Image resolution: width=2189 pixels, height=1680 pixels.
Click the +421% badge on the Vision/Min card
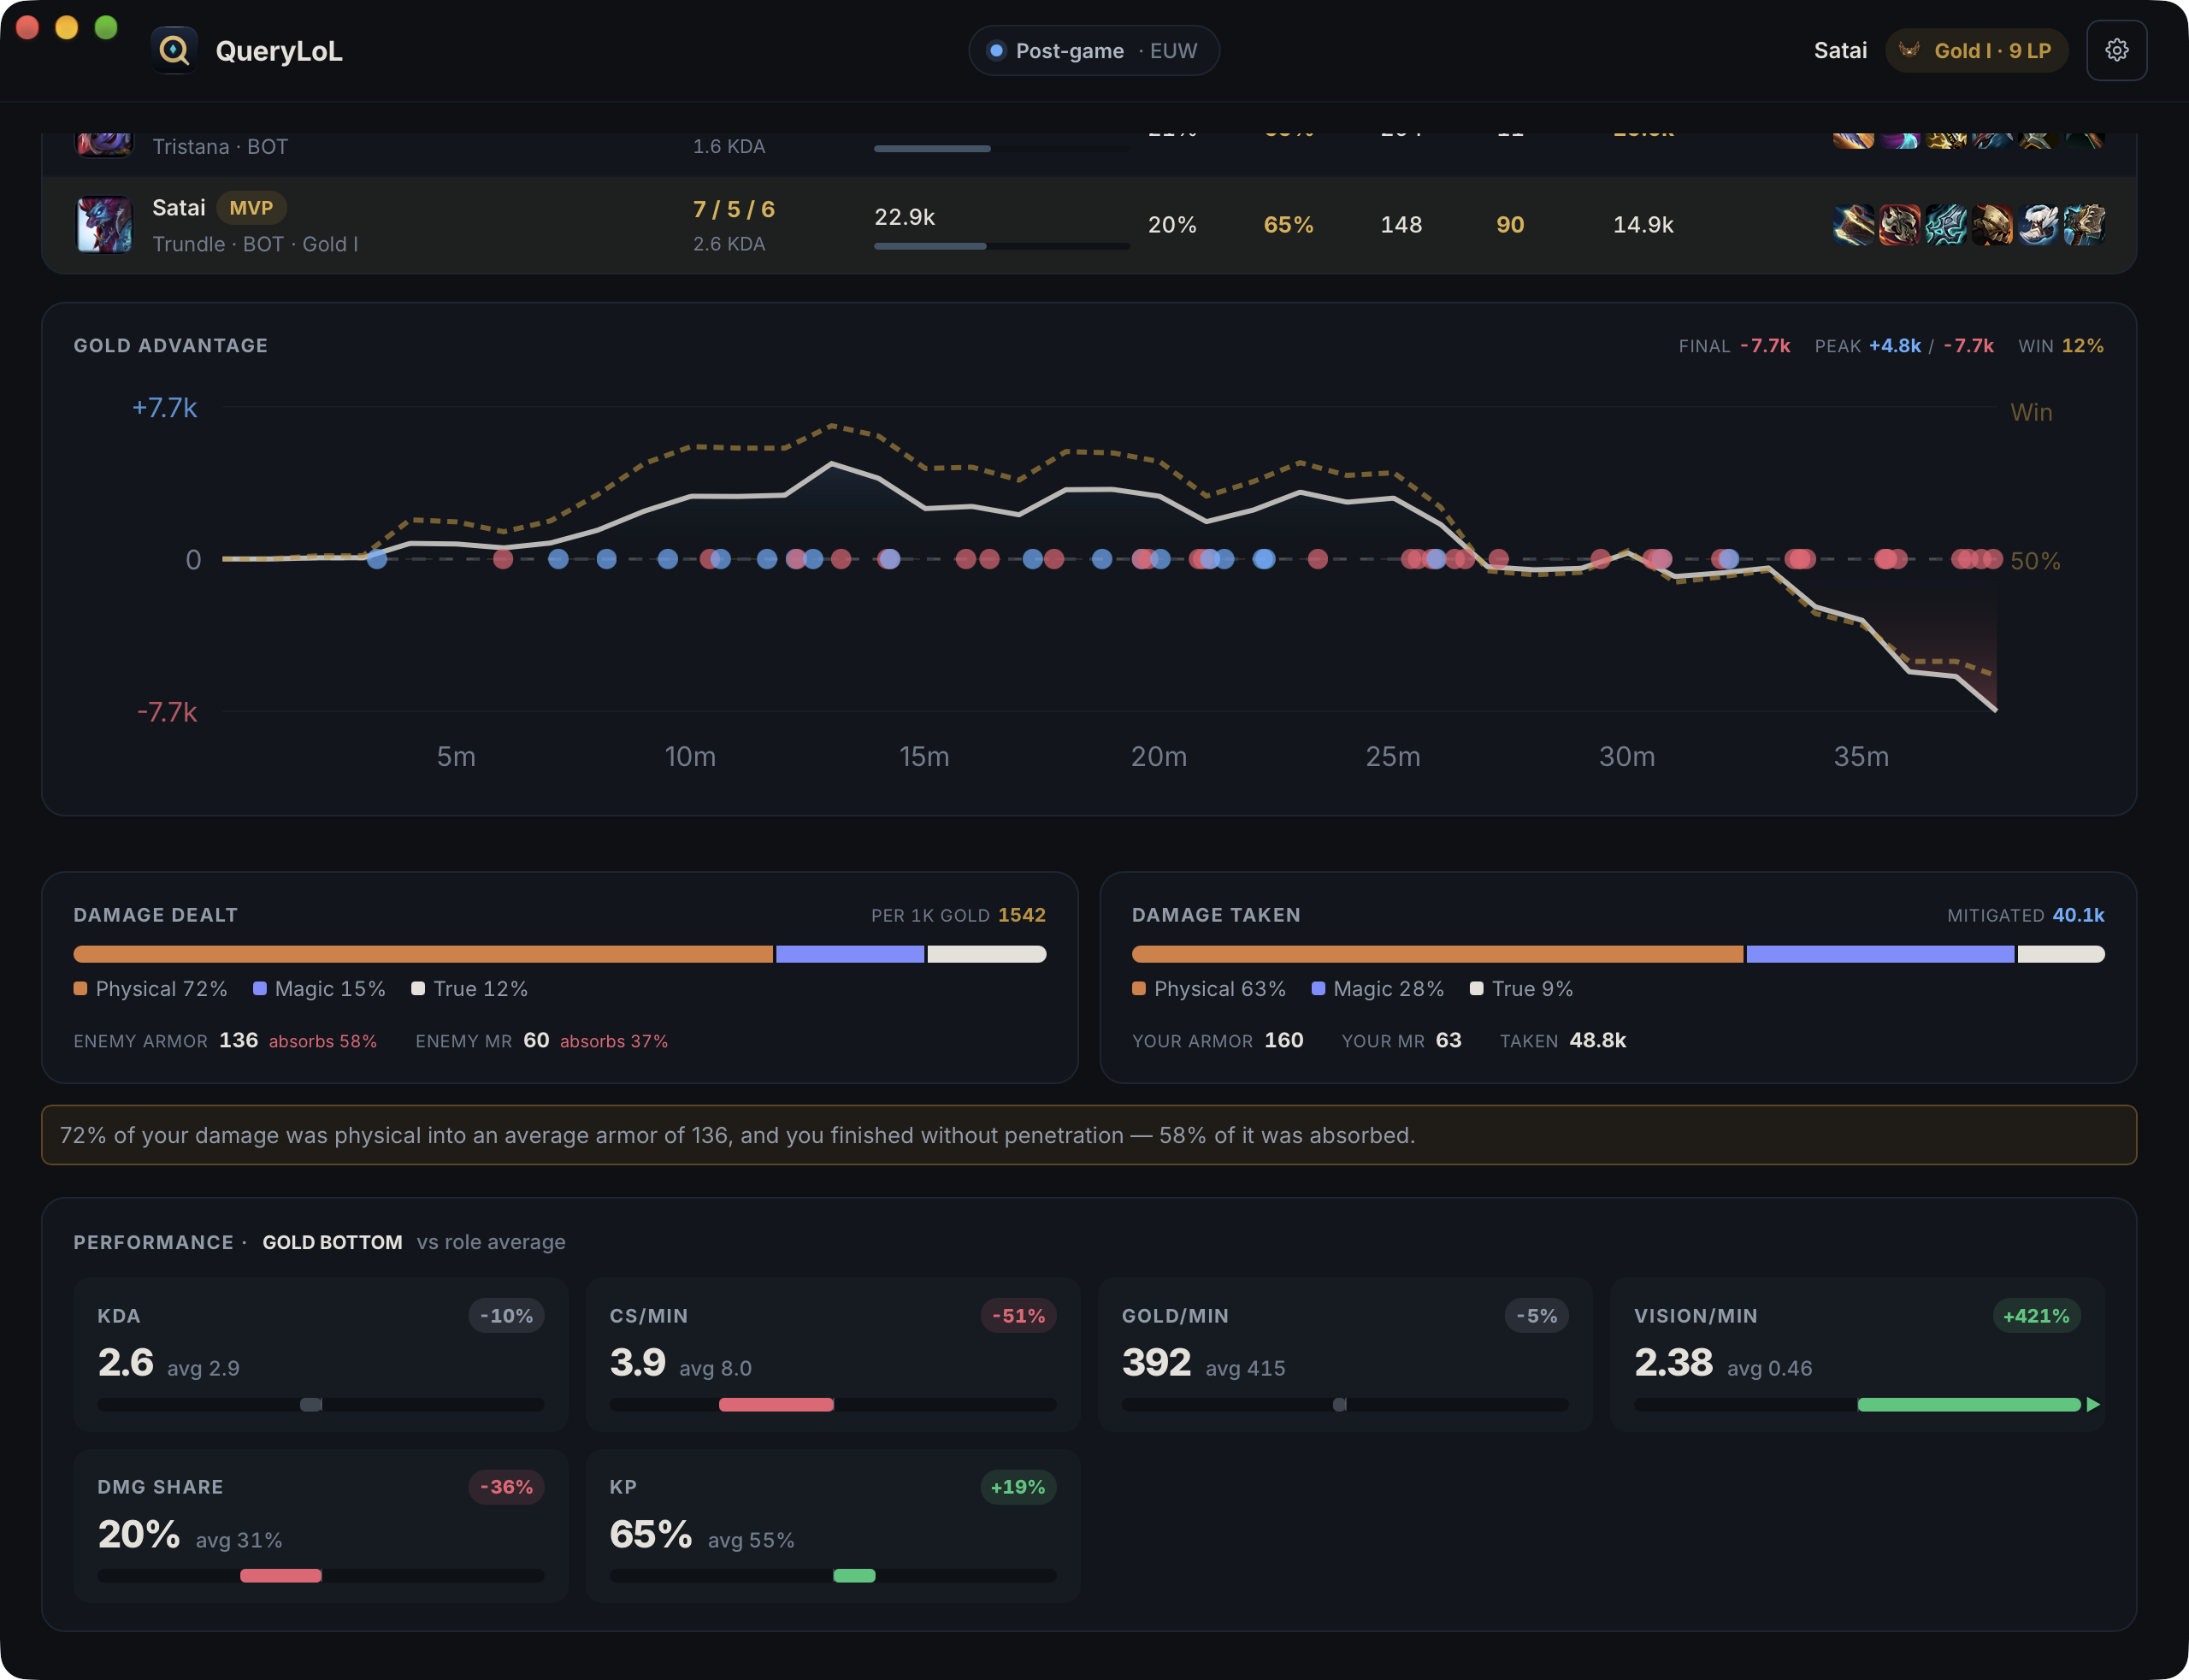[x=2036, y=1316]
